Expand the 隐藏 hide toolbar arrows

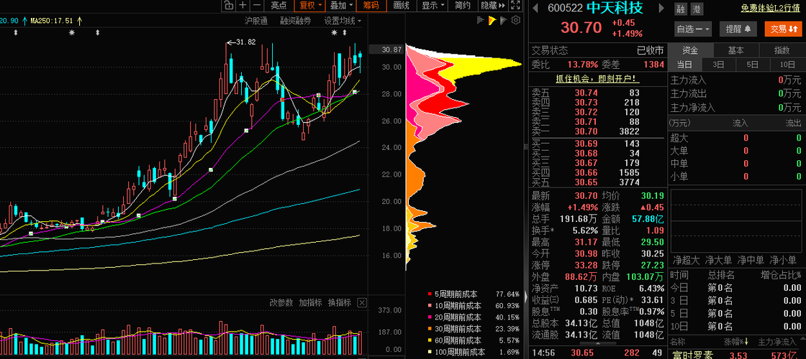494,5
